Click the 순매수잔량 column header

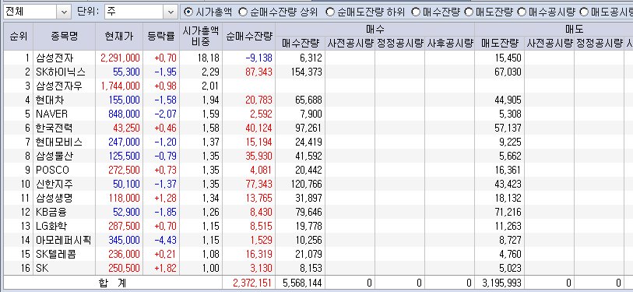coord(248,37)
